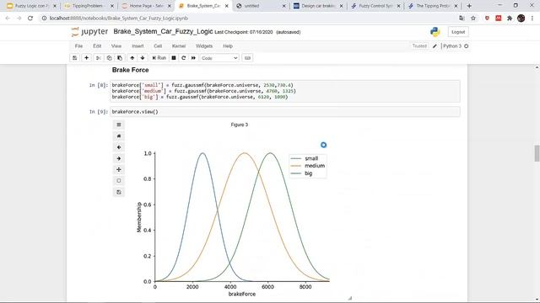
Task: Close Figure 3 with the blue circle button
Action: [x=323, y=145]
